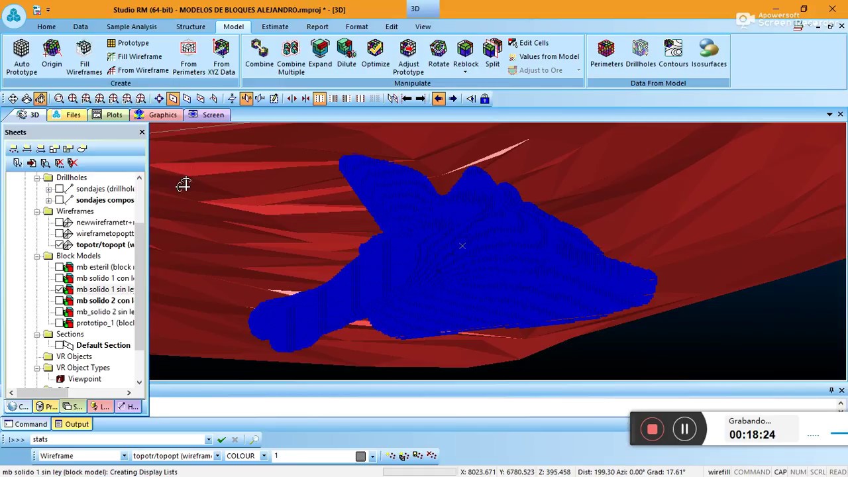Select the Expand model icon
This screenshot has width=848, height=477.
(320, 53)
